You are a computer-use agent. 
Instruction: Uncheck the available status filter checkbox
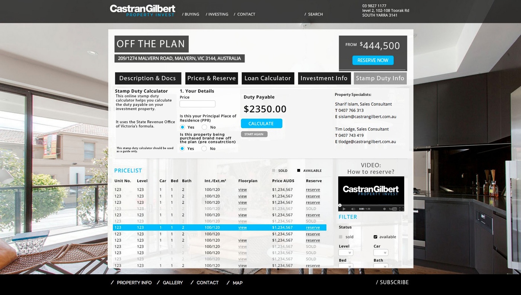(x=375, y=237)
